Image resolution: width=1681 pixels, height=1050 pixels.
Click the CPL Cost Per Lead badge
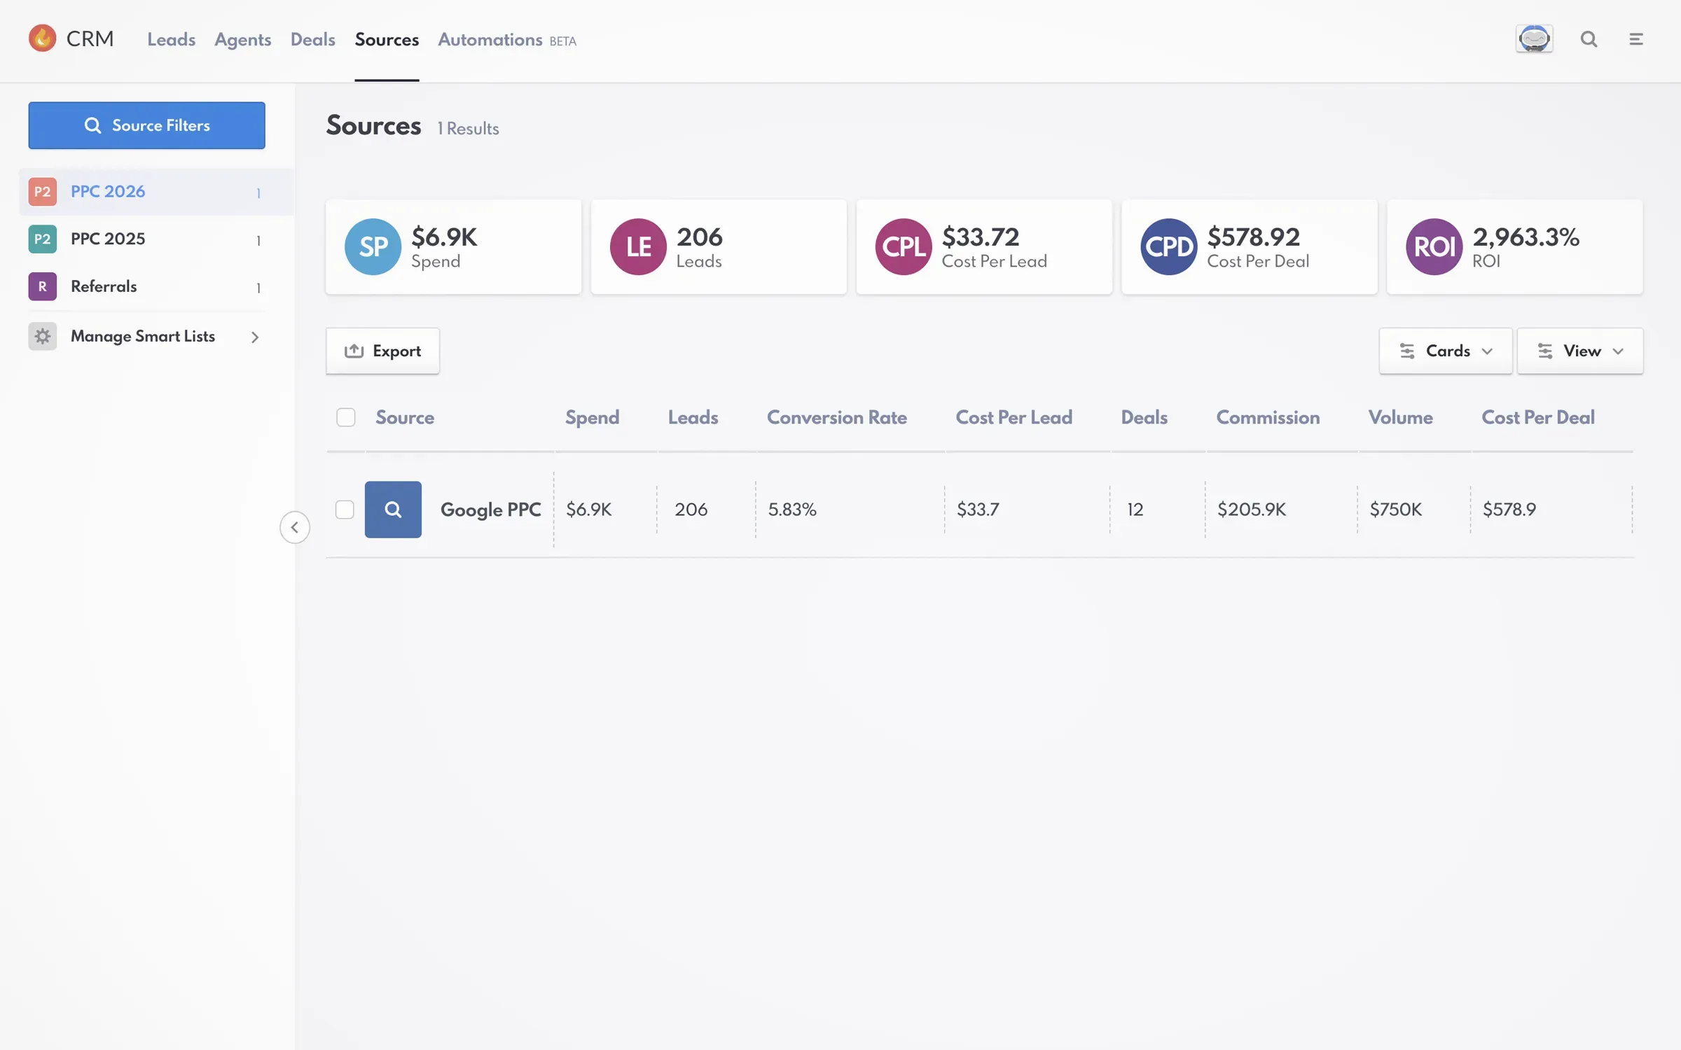pyautogui.click(x=904, y=246)
